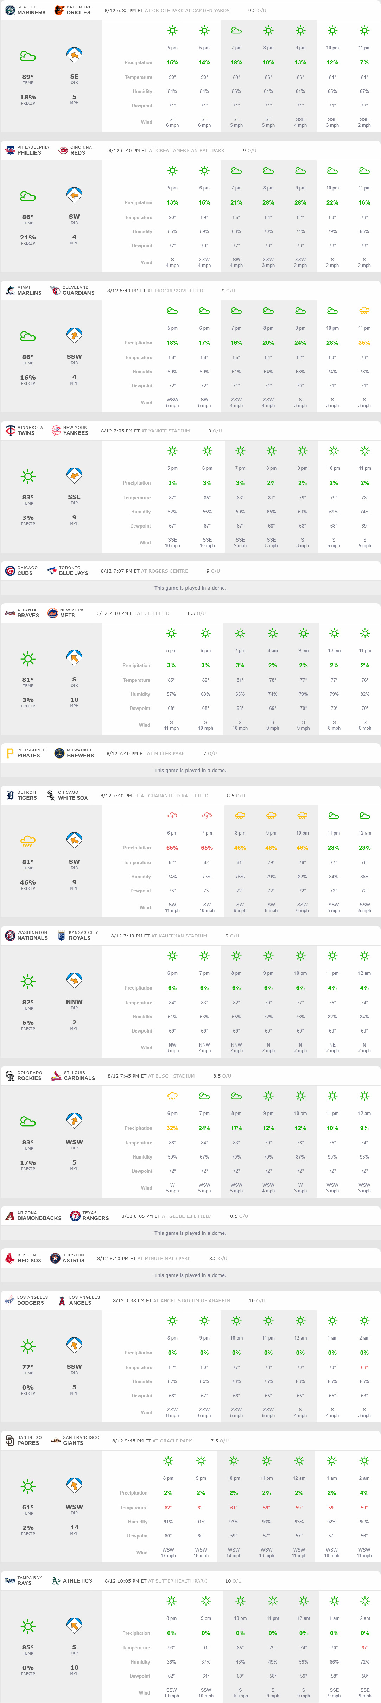381x1703 pixels.
Task: Click the Colorado Rockies logo
Action: point(10,1075)
